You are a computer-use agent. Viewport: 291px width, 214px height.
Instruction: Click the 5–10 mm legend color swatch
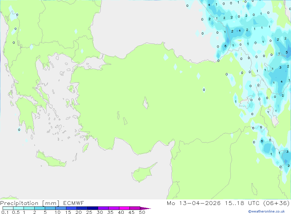[x=50, y=208]
